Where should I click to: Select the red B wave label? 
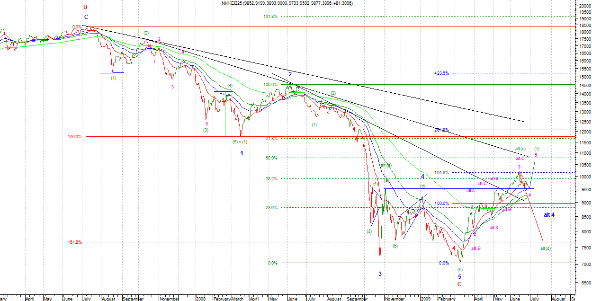(85, 7)
